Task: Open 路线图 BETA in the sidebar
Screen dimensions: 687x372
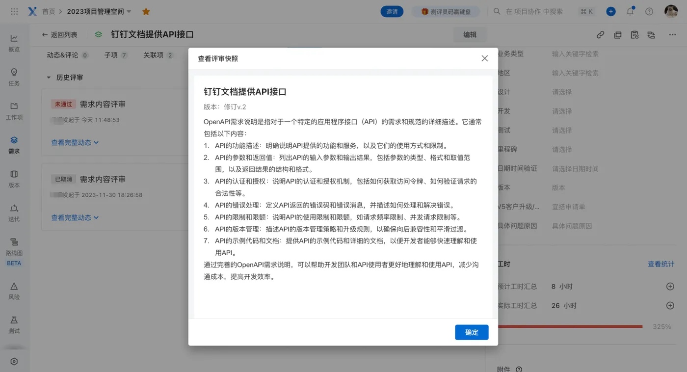Action: (14, 252)
